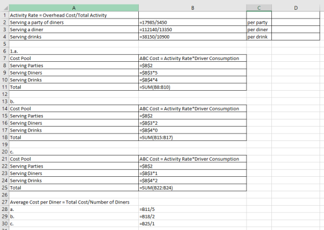This screenshot has width=324, height=230.
Task: Select row 5 header
Action: click(x=5, y=44)
